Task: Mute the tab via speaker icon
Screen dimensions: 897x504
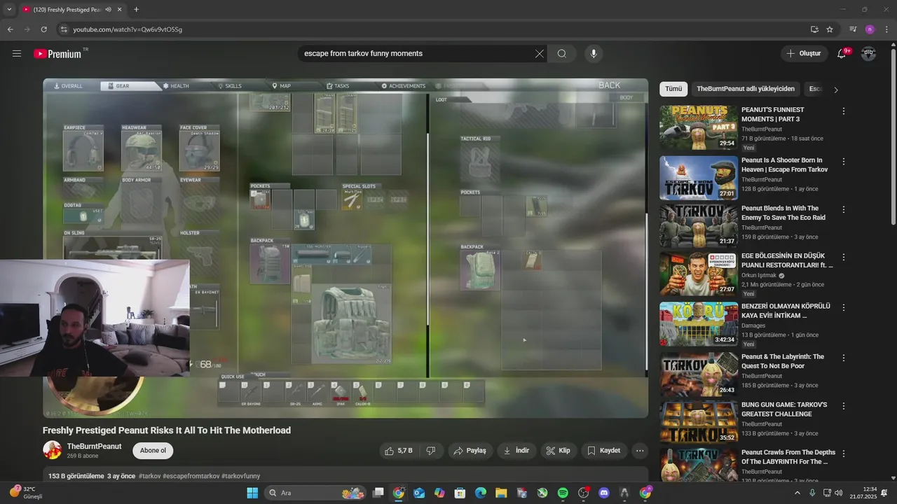Action: tap(108, 10)
